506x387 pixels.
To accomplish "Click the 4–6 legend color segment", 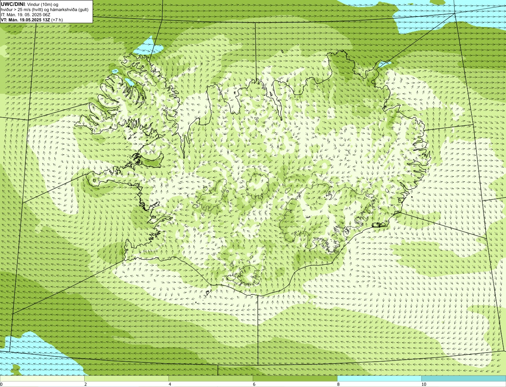I will [x=211, y=379].
